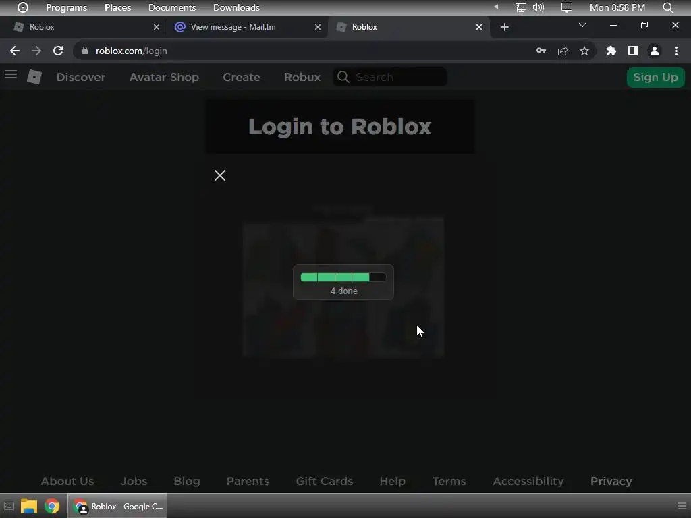Open About Us footer link
Screen dimensions: 691x518
(67, 481)
